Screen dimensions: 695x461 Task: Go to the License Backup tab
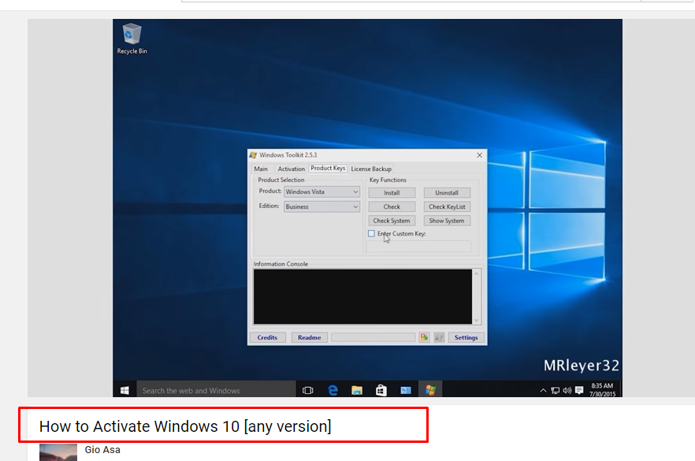(371, 169)
